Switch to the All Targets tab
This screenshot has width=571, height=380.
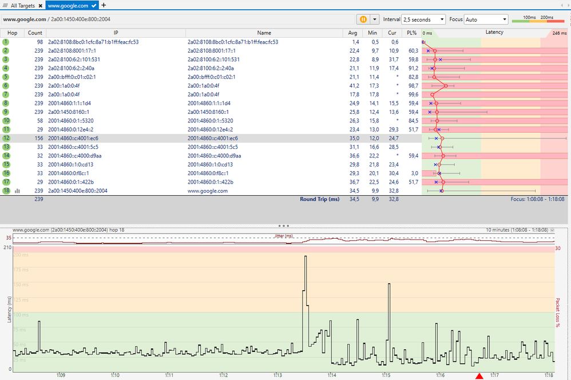22,6
